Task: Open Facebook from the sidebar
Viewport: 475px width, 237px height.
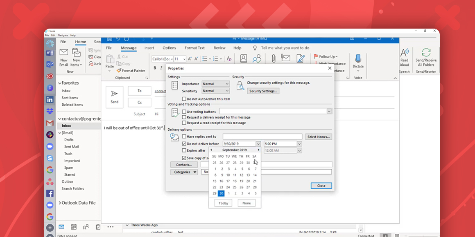Action: click(50, 193)
